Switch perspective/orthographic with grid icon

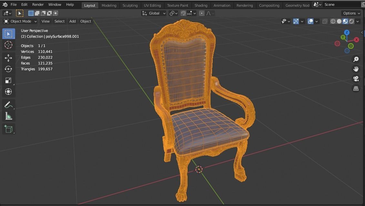pos(356,88)
